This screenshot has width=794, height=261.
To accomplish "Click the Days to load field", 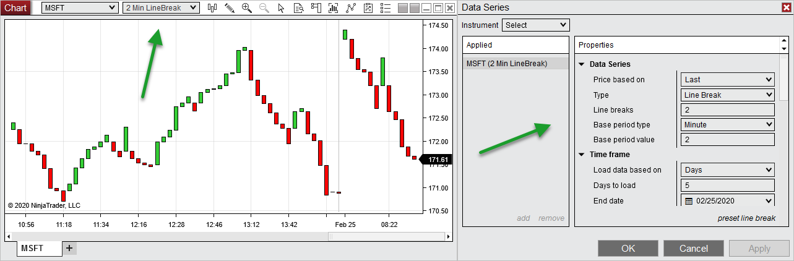I will (727, 186).
